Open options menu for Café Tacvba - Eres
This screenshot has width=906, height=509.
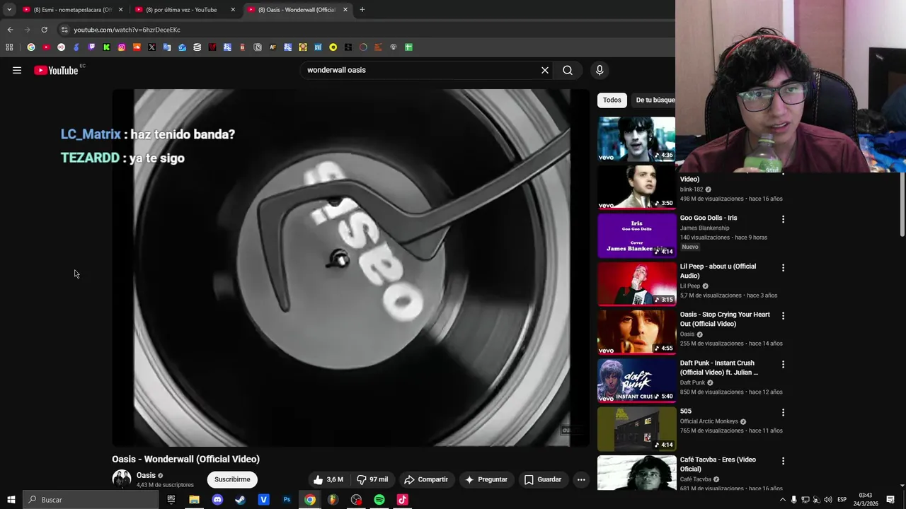click(783, 461)
